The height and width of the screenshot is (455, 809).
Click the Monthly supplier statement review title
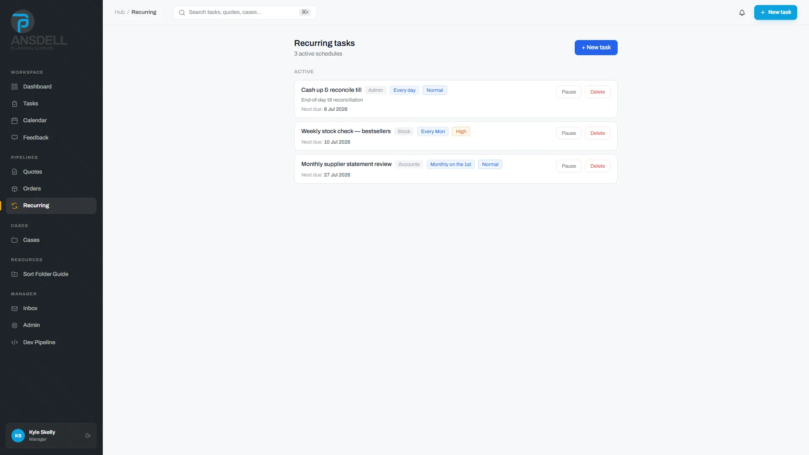click(x=346, y=164)
